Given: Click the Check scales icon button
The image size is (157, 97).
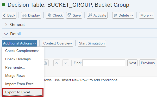Looking at the screenshot, I should (x=55, y=15).
